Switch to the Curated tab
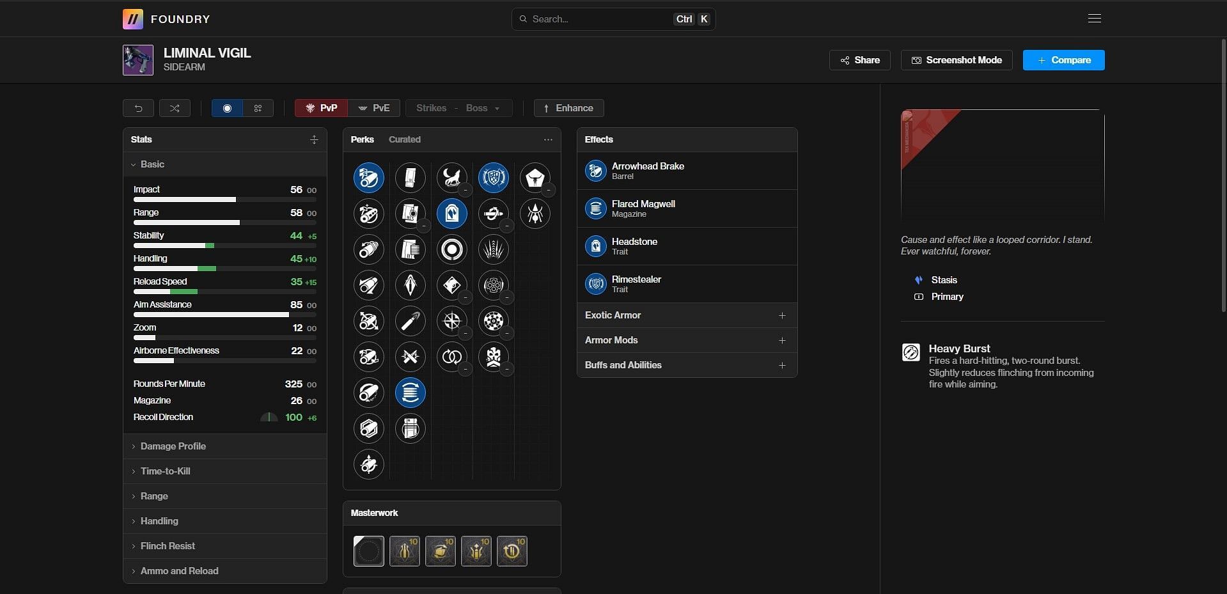The height and width of the screenshot is (594, 1227). [405, 139]
